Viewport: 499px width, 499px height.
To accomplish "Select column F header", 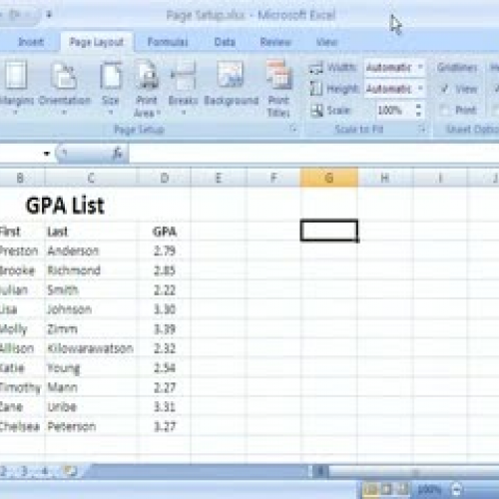I will (x=273, y=178).
